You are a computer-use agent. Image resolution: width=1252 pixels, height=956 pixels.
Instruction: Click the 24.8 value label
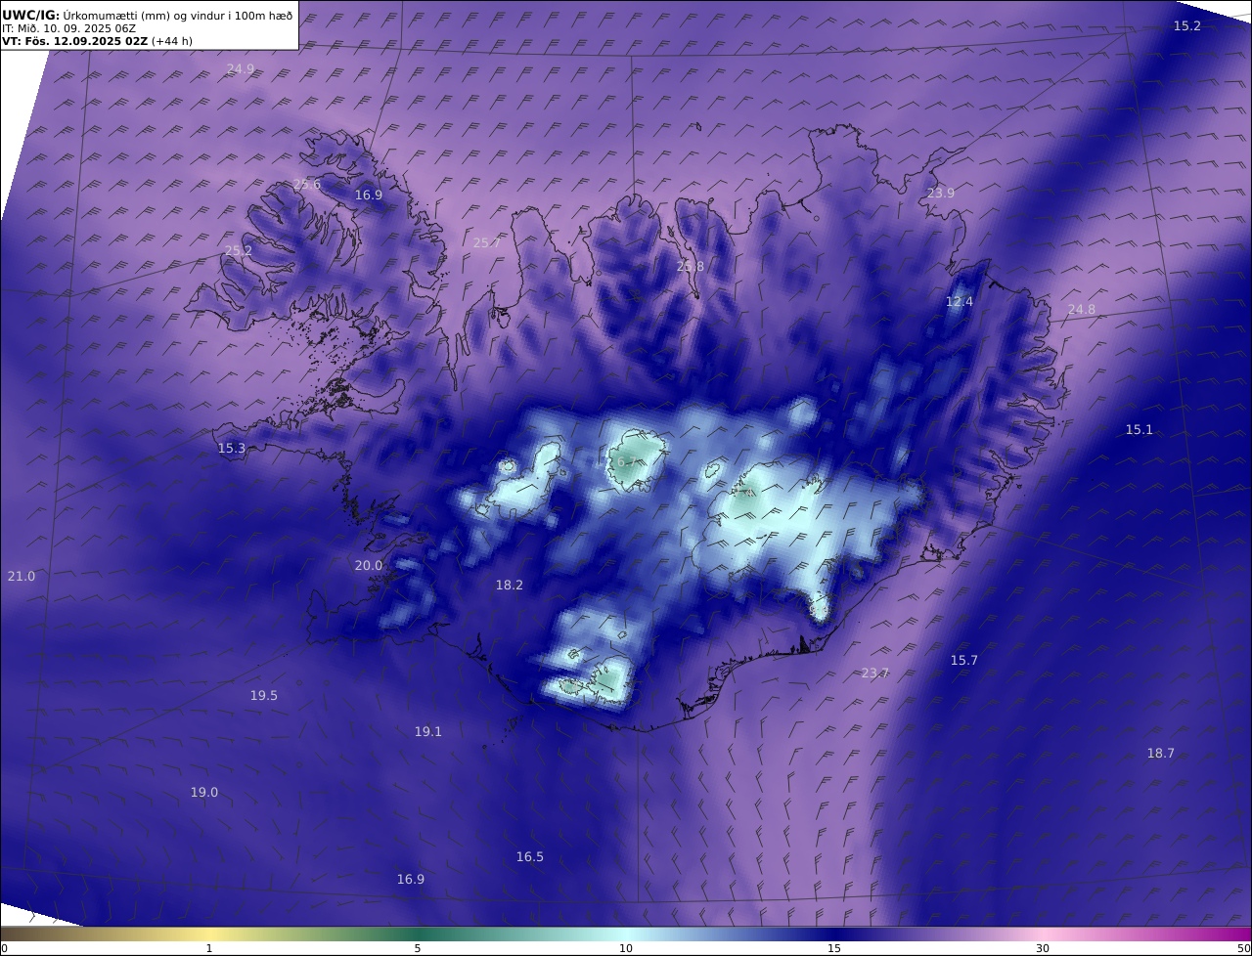click(1081, 310)
